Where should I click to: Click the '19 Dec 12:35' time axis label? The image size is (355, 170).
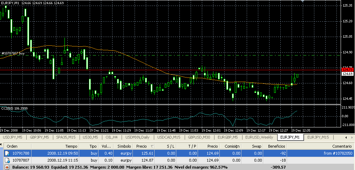301,131
